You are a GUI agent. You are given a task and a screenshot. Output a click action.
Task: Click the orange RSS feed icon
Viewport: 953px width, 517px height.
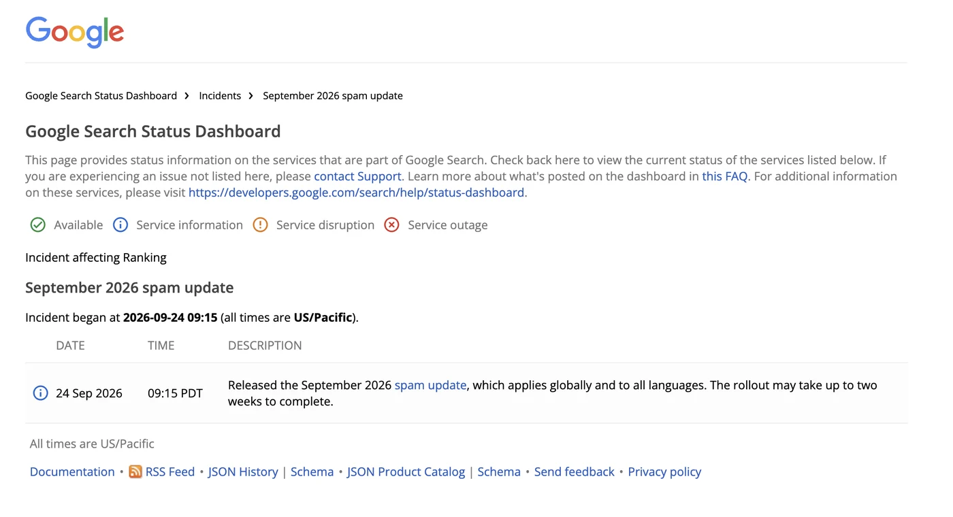click(135, 471)
